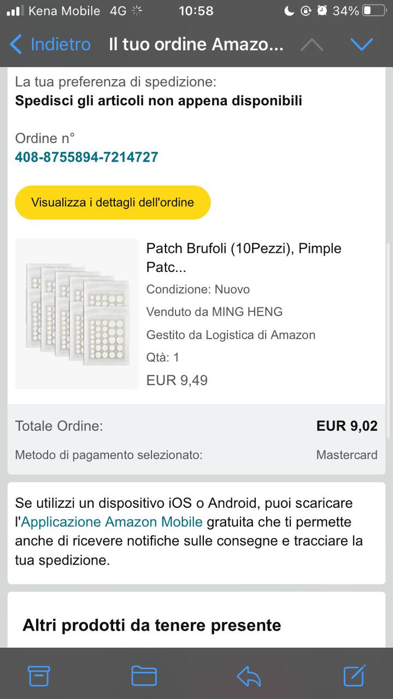Viewport: 393px width, 699px height.
Task: Go to next message with down arrow
Action: (362, 45)
